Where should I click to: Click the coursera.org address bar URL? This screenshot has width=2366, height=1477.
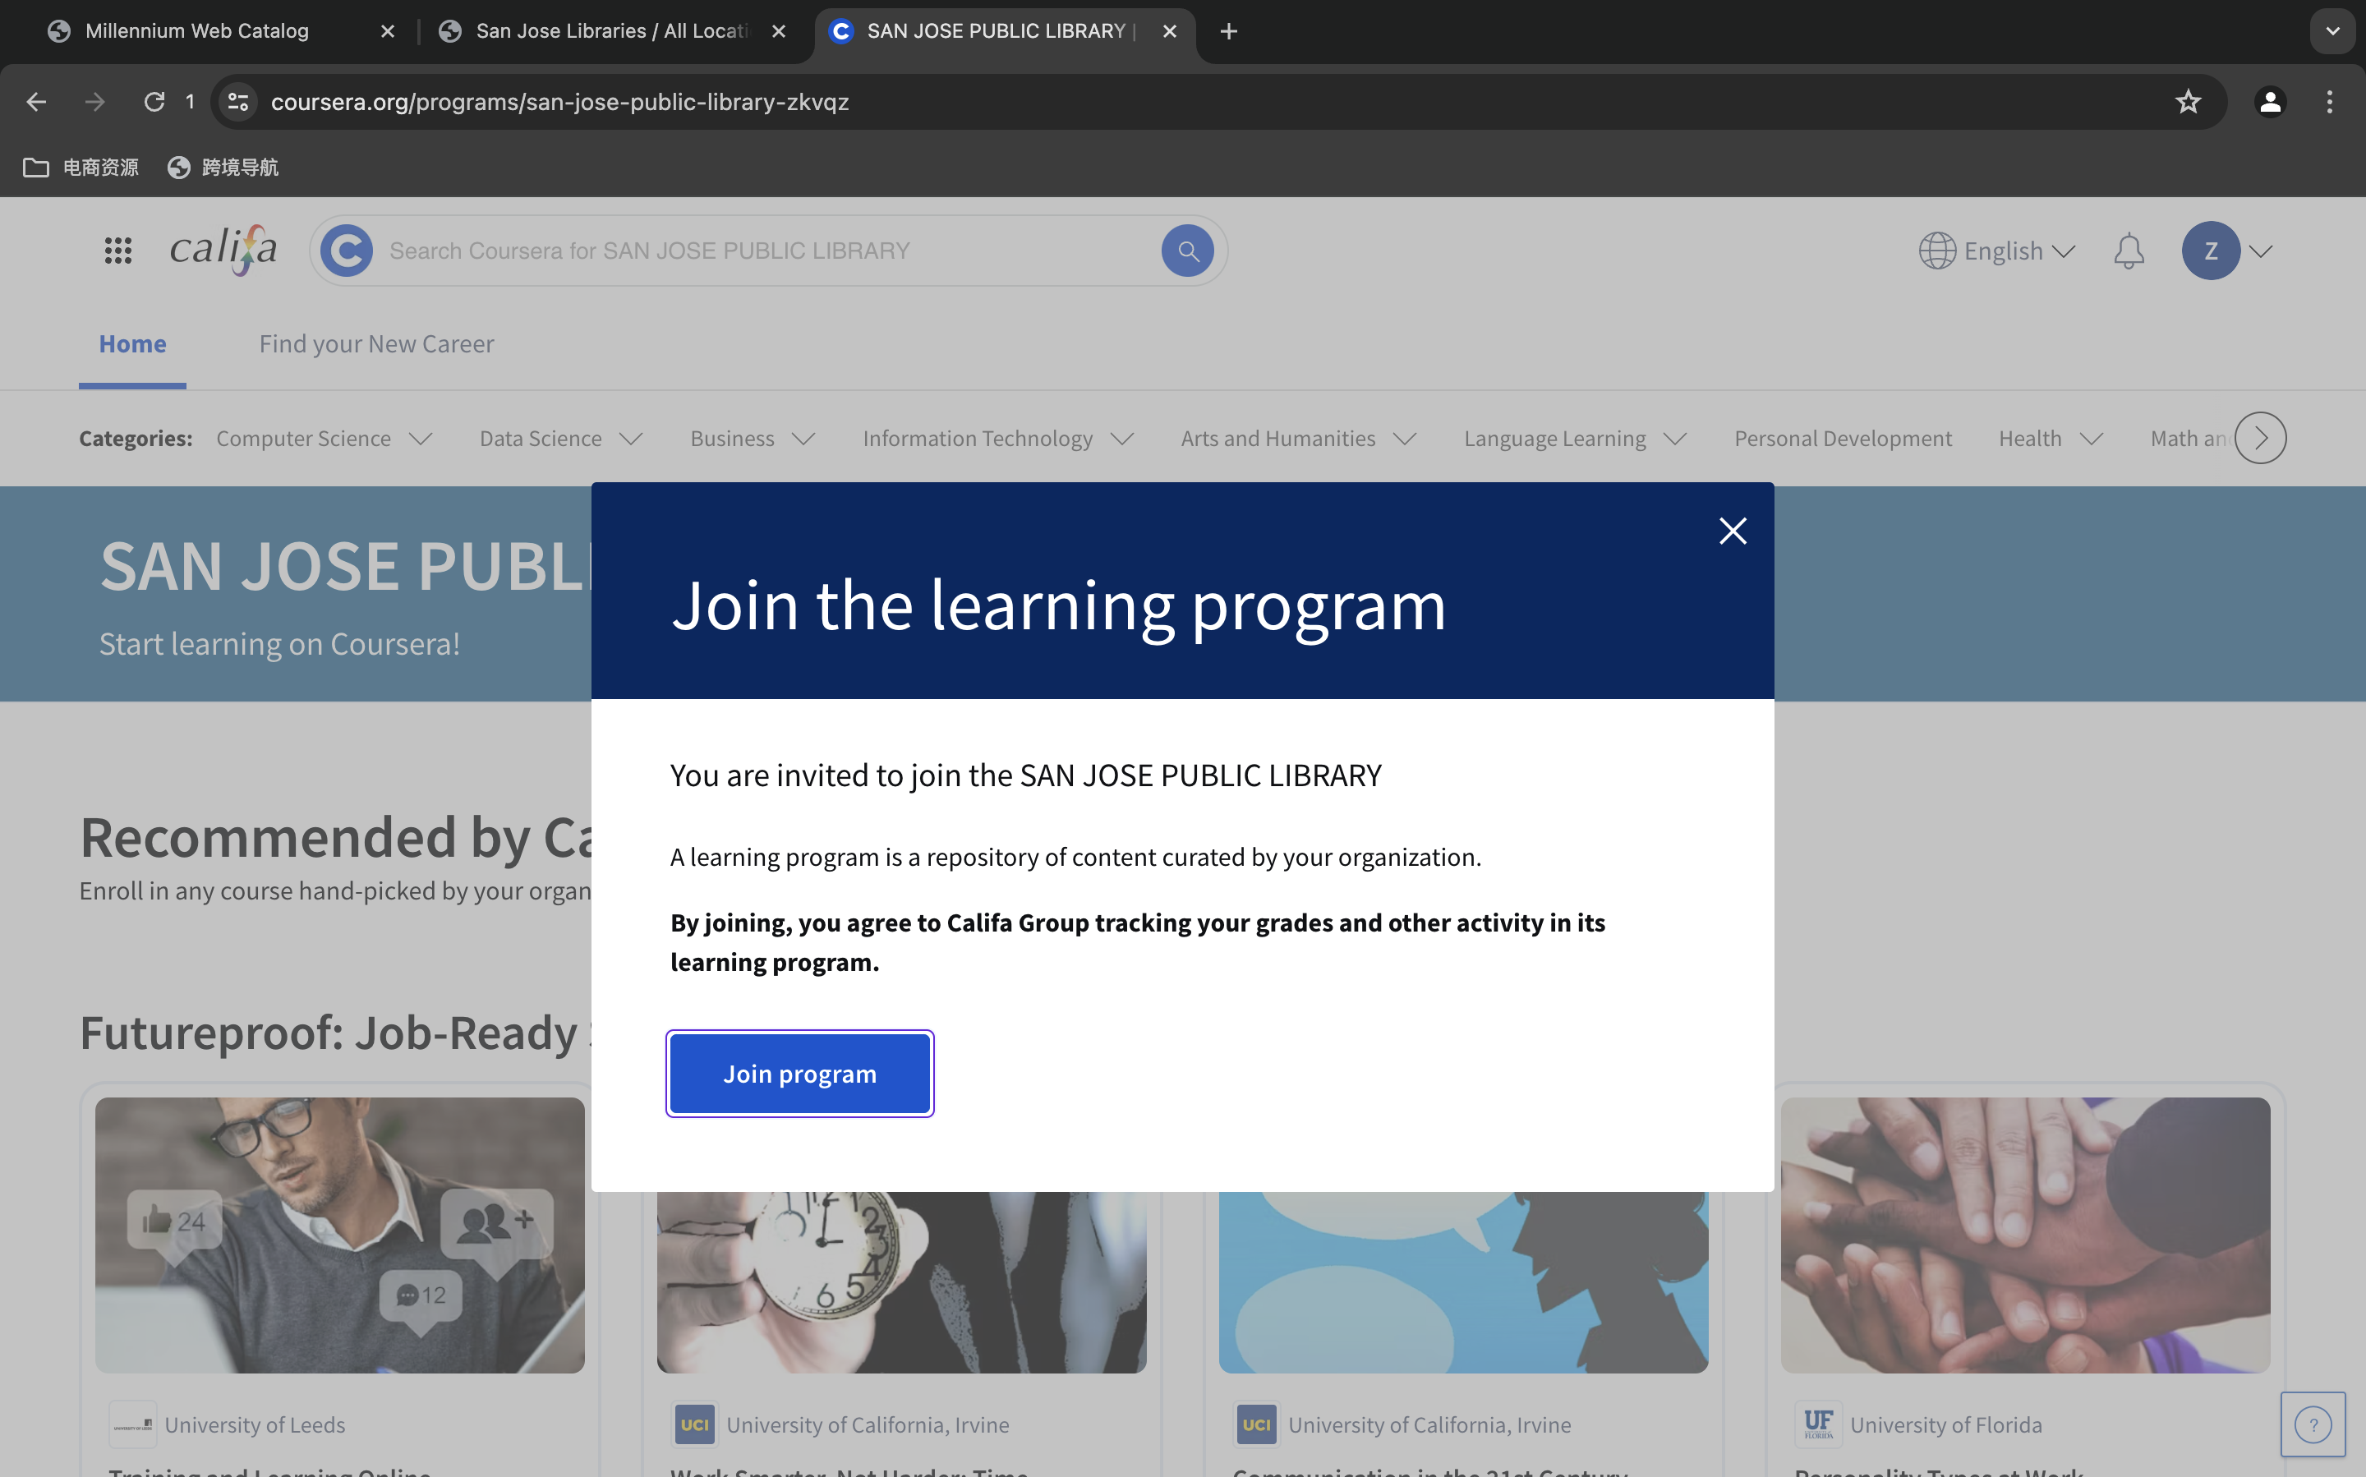tap(559, 102)
